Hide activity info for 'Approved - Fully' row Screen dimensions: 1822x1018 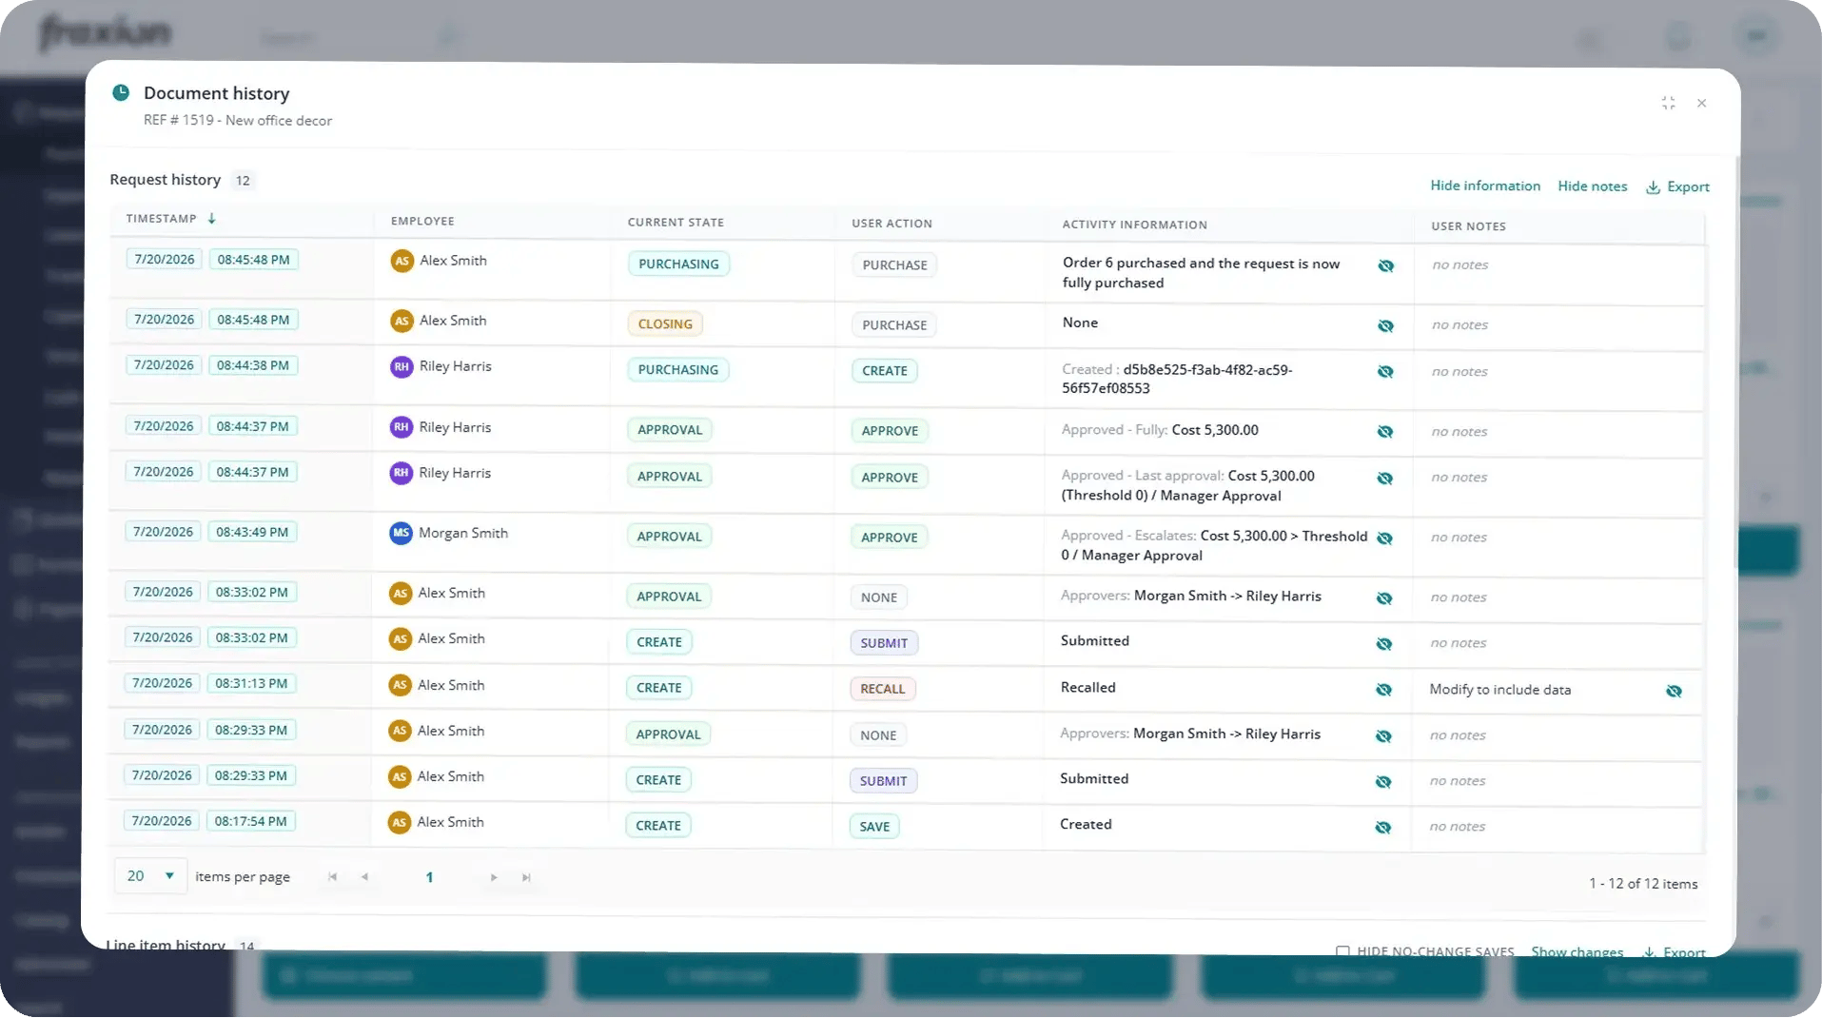(1384, 432)
